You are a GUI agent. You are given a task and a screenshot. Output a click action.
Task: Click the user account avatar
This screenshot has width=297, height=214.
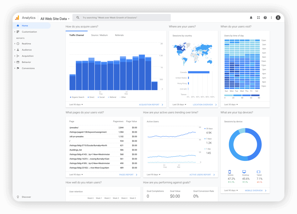[278, 18]
